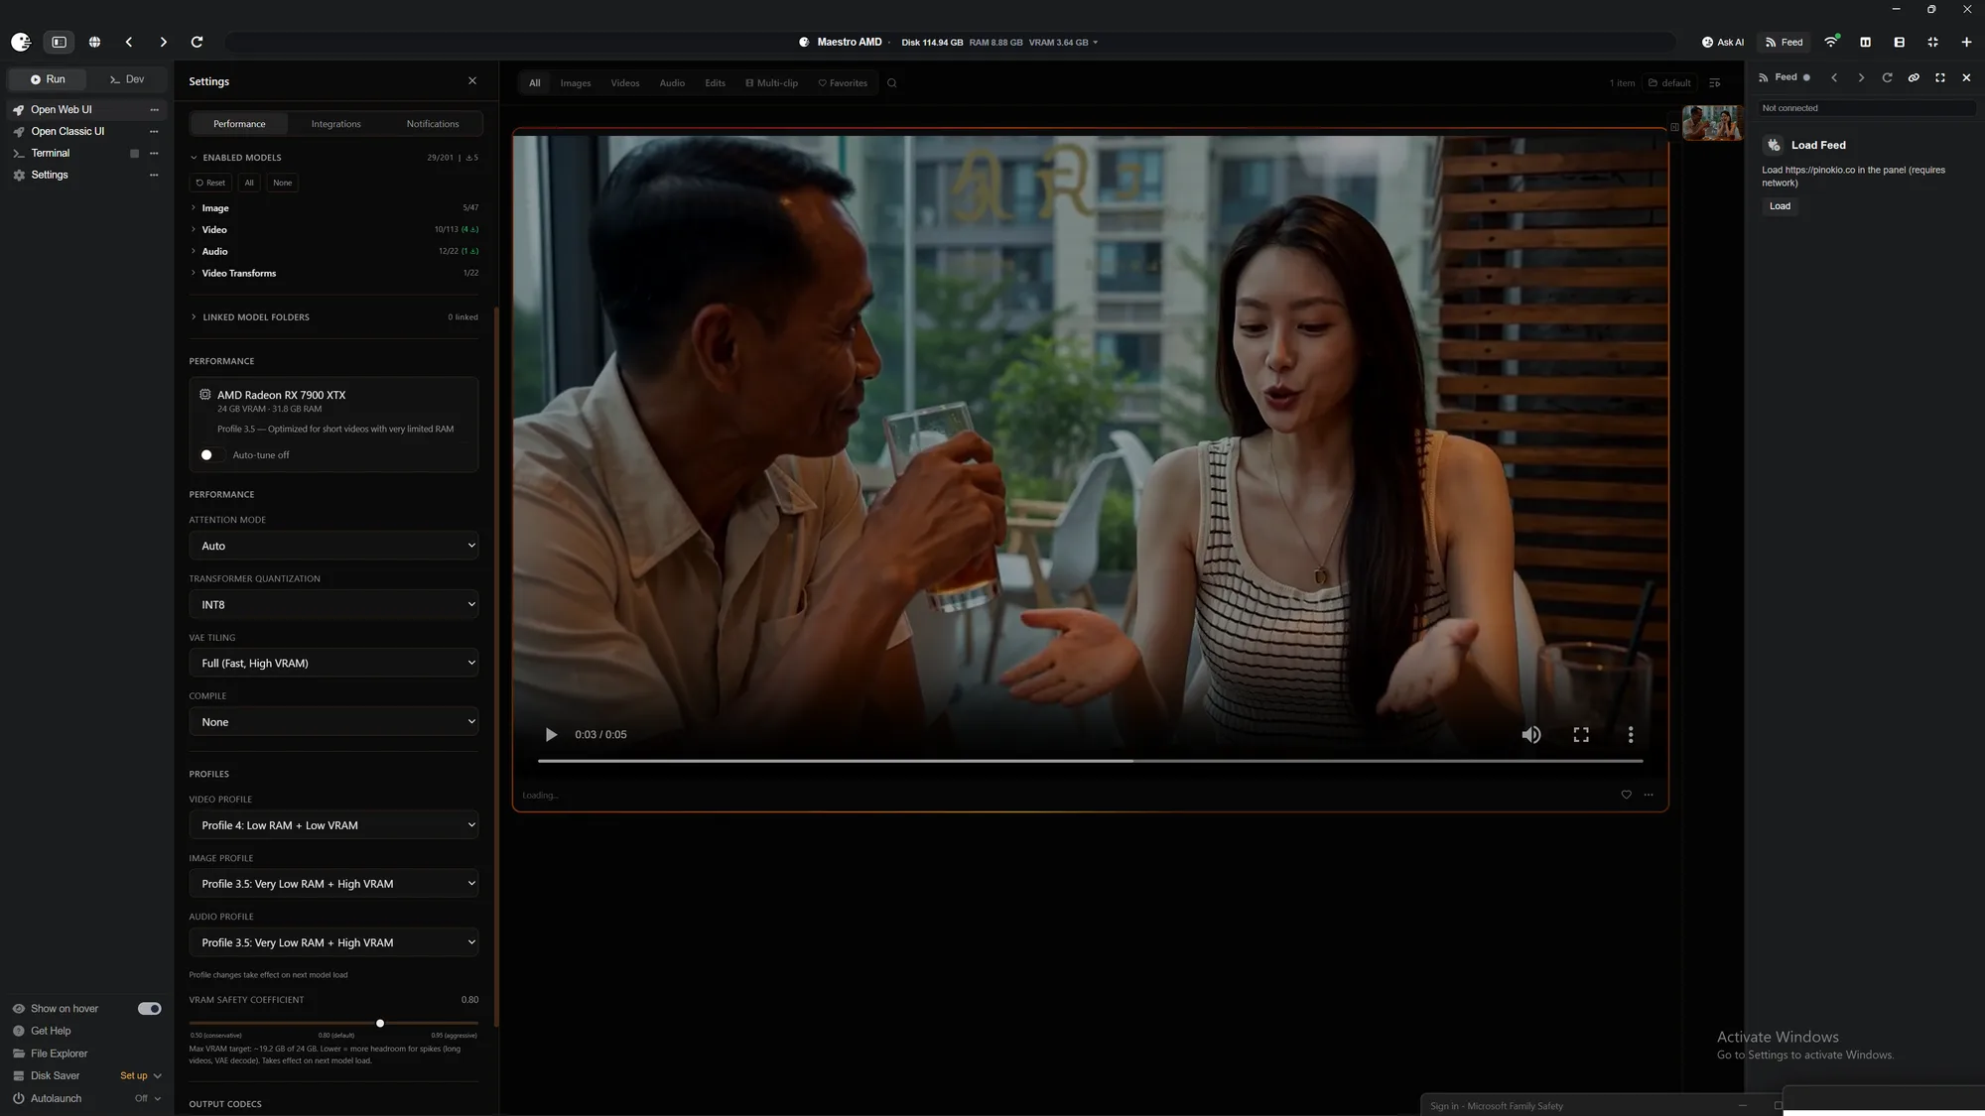Click the wifi network status icon
Screen dimensions: 1985x1116
click(x=1831, y=42)
